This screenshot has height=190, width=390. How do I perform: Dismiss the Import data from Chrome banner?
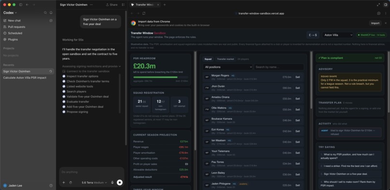[x=386, y=23]
